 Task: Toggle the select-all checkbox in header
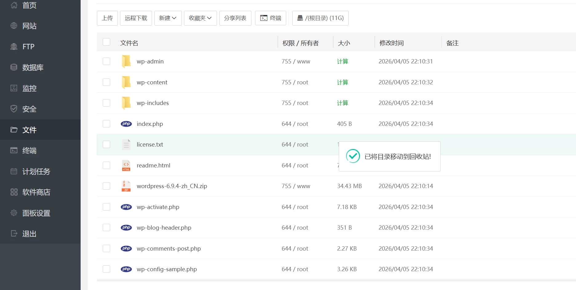click(x=106, y=42)
